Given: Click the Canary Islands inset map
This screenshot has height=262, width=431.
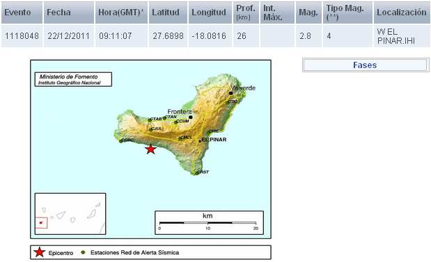Looking at the screenshot, I should [x=70, y=214].
